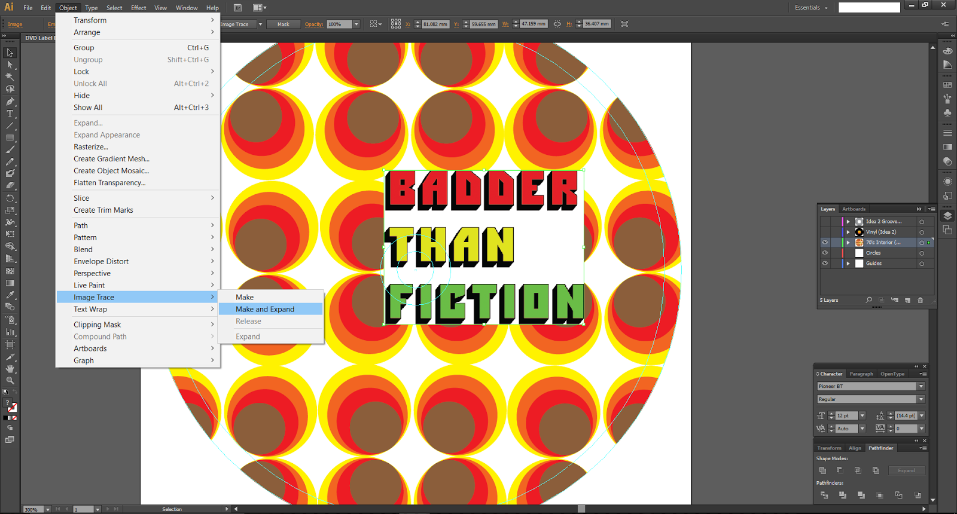The image size is (957, 514).
Task: Click the Opacity link in control bar
Action: (x=314, y=25)
